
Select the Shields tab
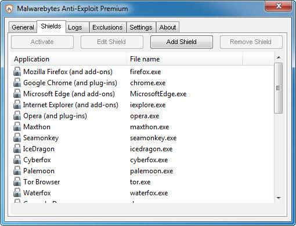point(51,26)
